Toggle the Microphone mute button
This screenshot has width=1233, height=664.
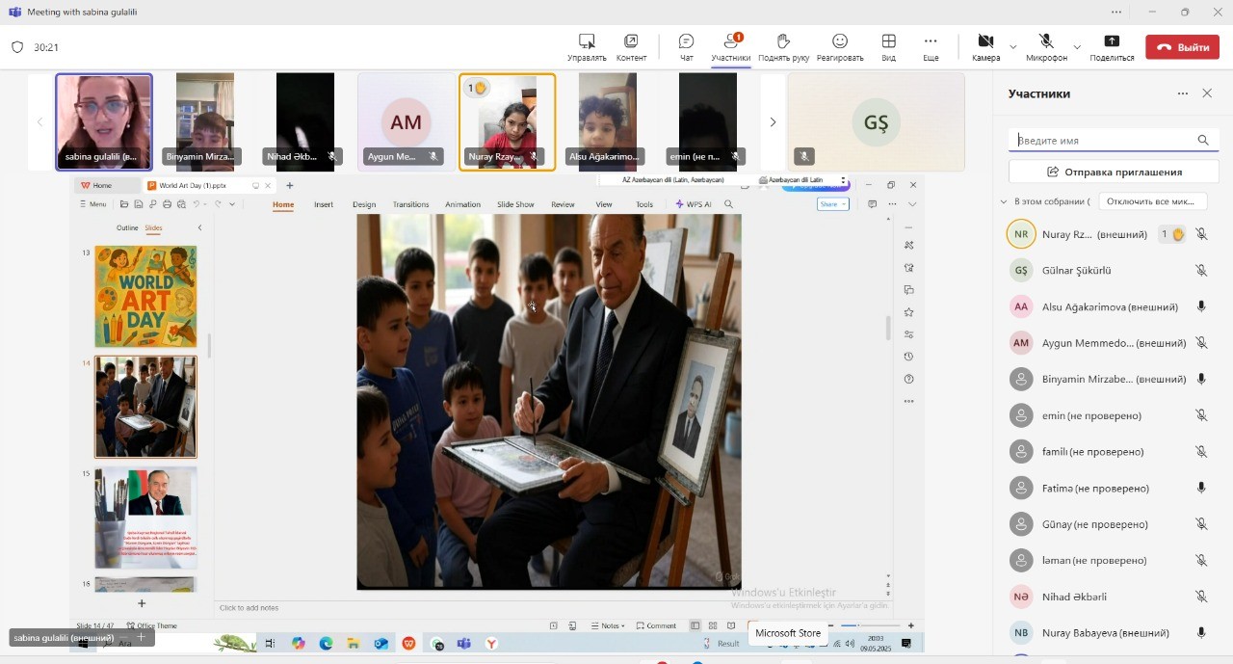coord(1046,41)
